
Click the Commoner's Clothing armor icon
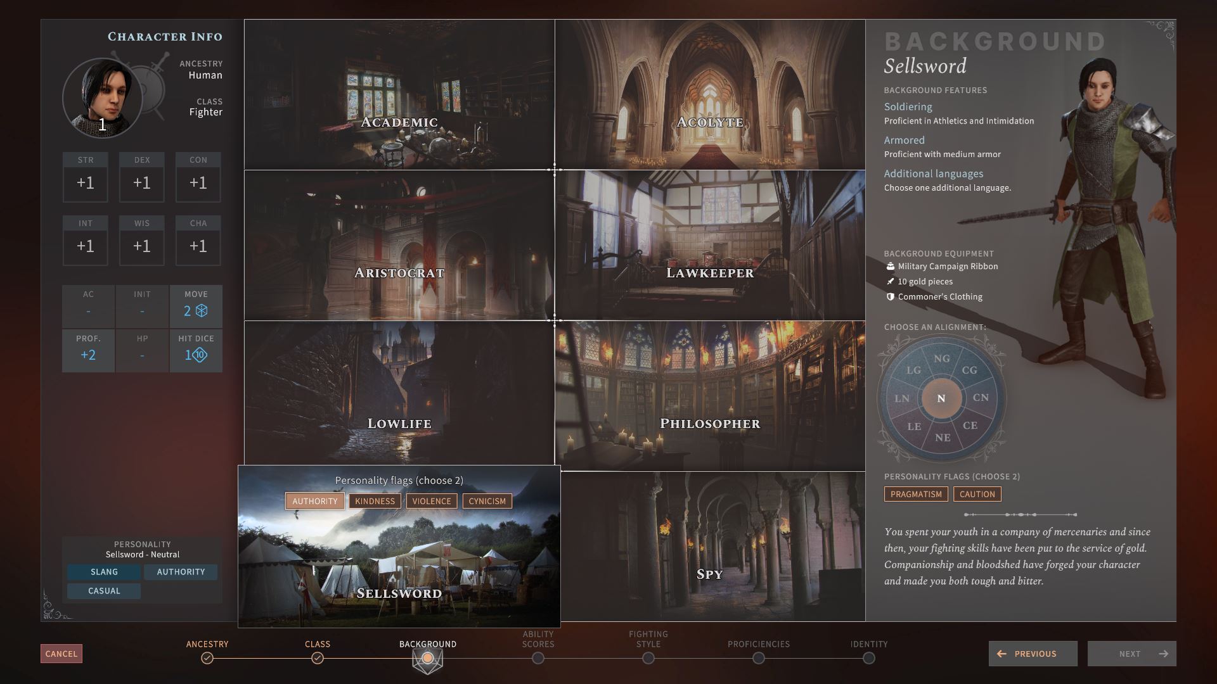coord(890,297)
